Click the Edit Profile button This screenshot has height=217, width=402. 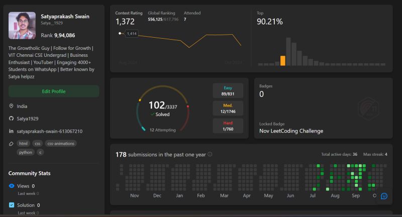(54, 91)
